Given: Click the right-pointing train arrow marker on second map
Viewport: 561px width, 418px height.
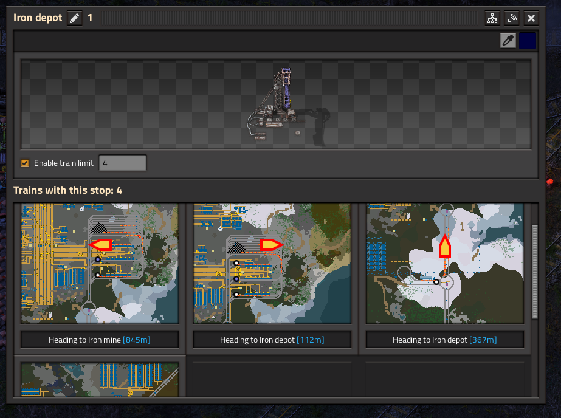Looking at the screenshot, I should (272, 245).
